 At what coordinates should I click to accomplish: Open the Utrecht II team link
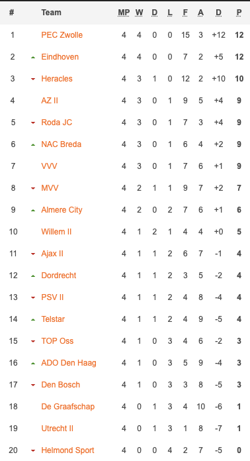coord(58,429)
